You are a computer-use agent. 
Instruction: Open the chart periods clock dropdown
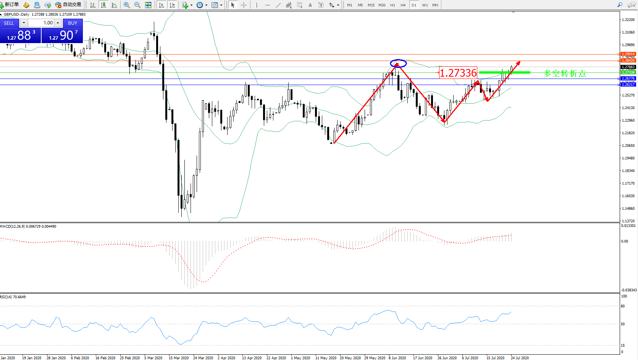click(x=206, y=5)
